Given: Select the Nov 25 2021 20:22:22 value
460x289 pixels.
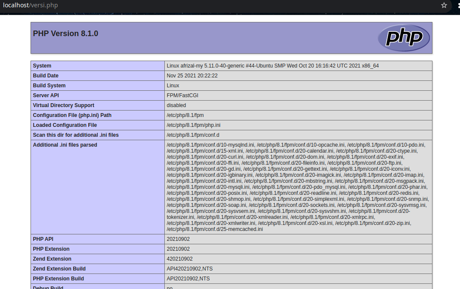Looking at the screenshot, I should click(192, 76).
